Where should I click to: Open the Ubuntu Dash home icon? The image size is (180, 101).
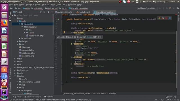click(x=4, y=8)
